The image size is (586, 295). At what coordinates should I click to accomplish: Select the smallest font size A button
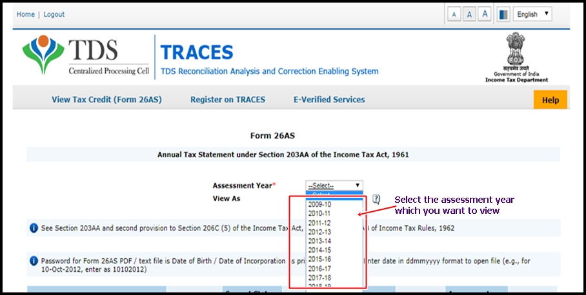tap(454, 15)
